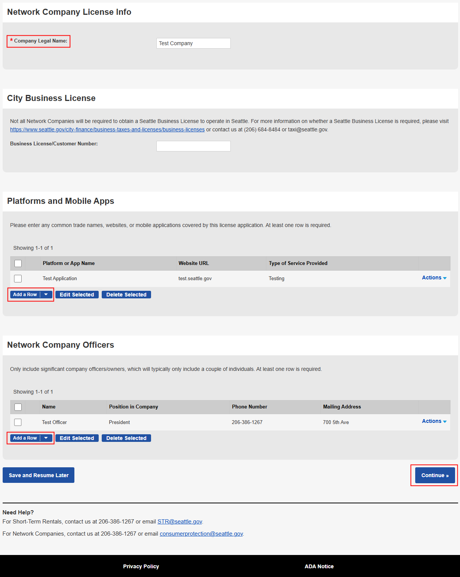
Task: Open the Privacy Policy footer link
Action: pyautogui.click(x=141, y=566)
